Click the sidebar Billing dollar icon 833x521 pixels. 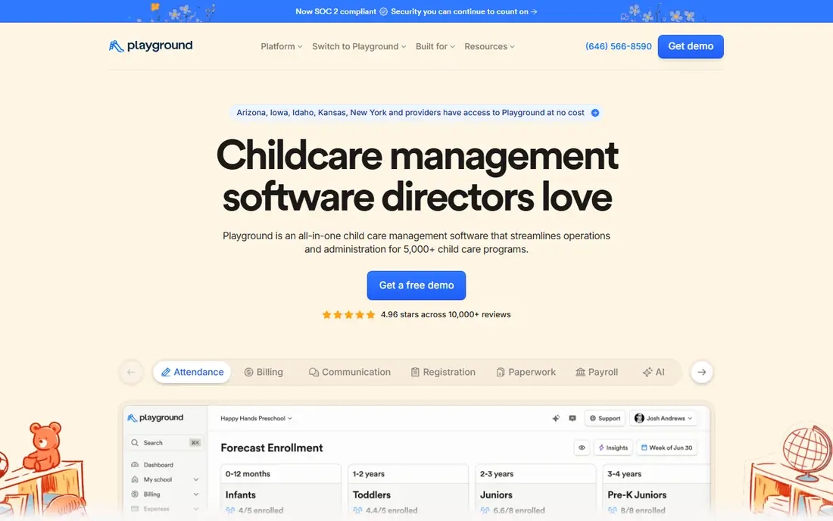coord(135,494)
